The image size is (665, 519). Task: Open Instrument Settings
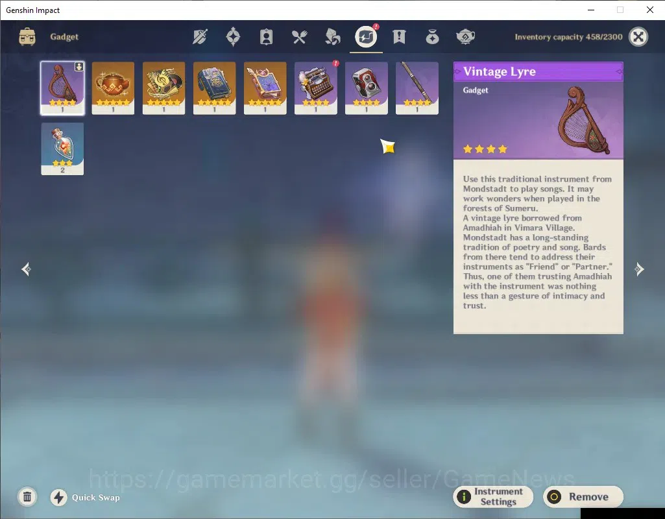493,496
